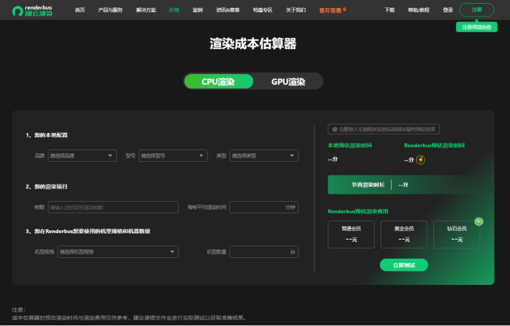Click the 机型数量 input field

(x=264, y=252)
